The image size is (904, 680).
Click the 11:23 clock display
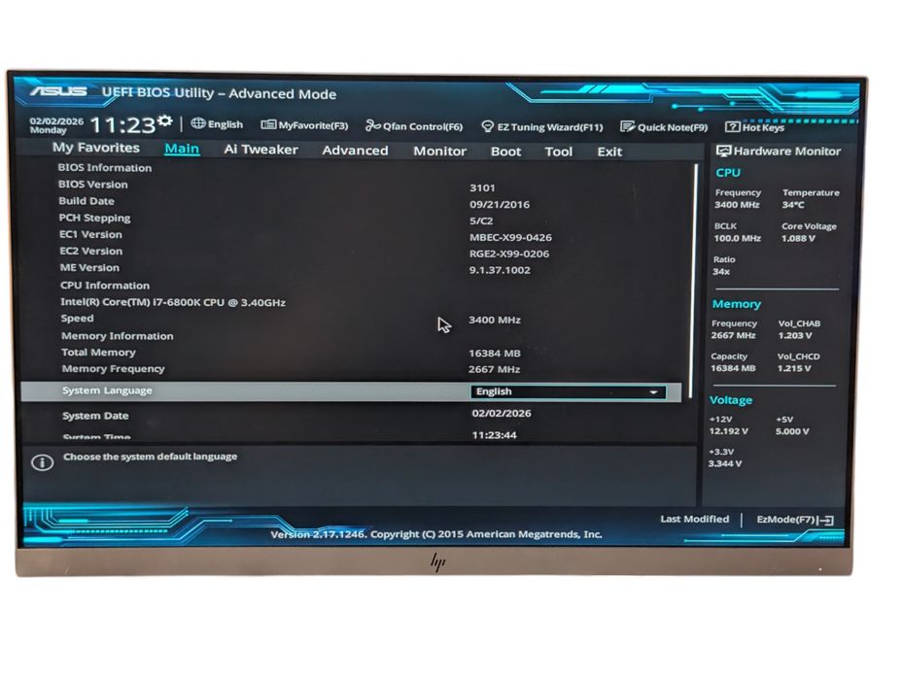tap(123, 125)
